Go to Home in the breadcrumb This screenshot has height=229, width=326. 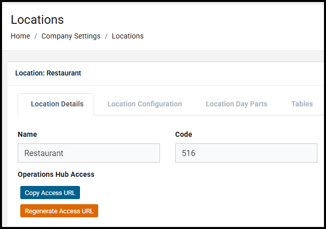pos(20,36)
